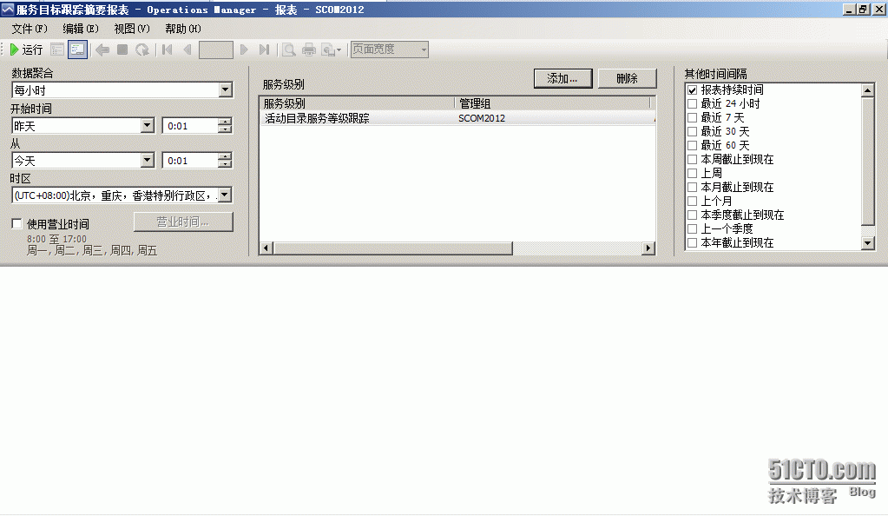Click the 添加... button
Screen dimensions: 888x516
[x=563, y=79]
